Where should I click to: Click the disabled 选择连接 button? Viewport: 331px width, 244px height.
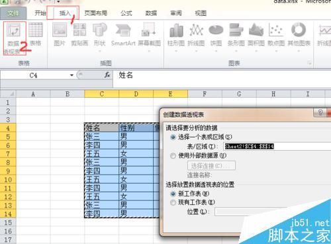211,165
